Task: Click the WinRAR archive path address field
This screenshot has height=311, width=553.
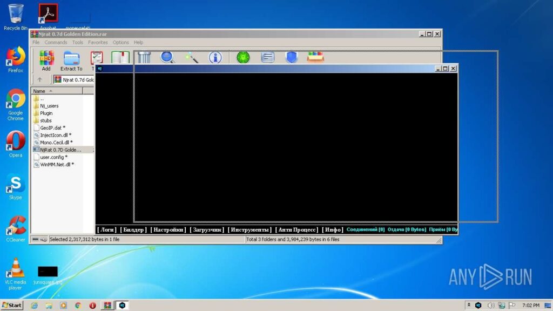Action: point(73,80)
